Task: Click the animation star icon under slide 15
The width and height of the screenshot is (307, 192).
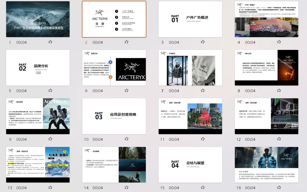Action: click(203, 187)
